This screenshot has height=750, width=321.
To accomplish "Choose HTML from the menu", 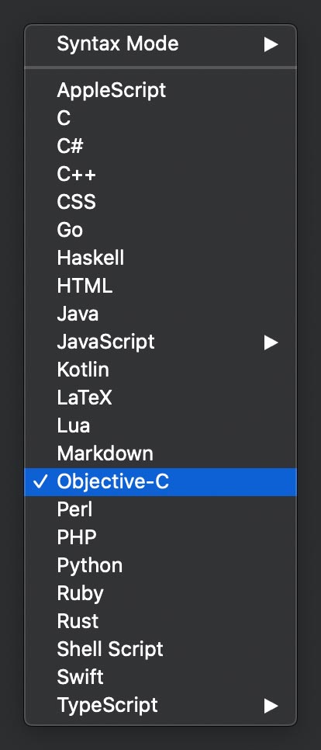I will tap(160, 286).
